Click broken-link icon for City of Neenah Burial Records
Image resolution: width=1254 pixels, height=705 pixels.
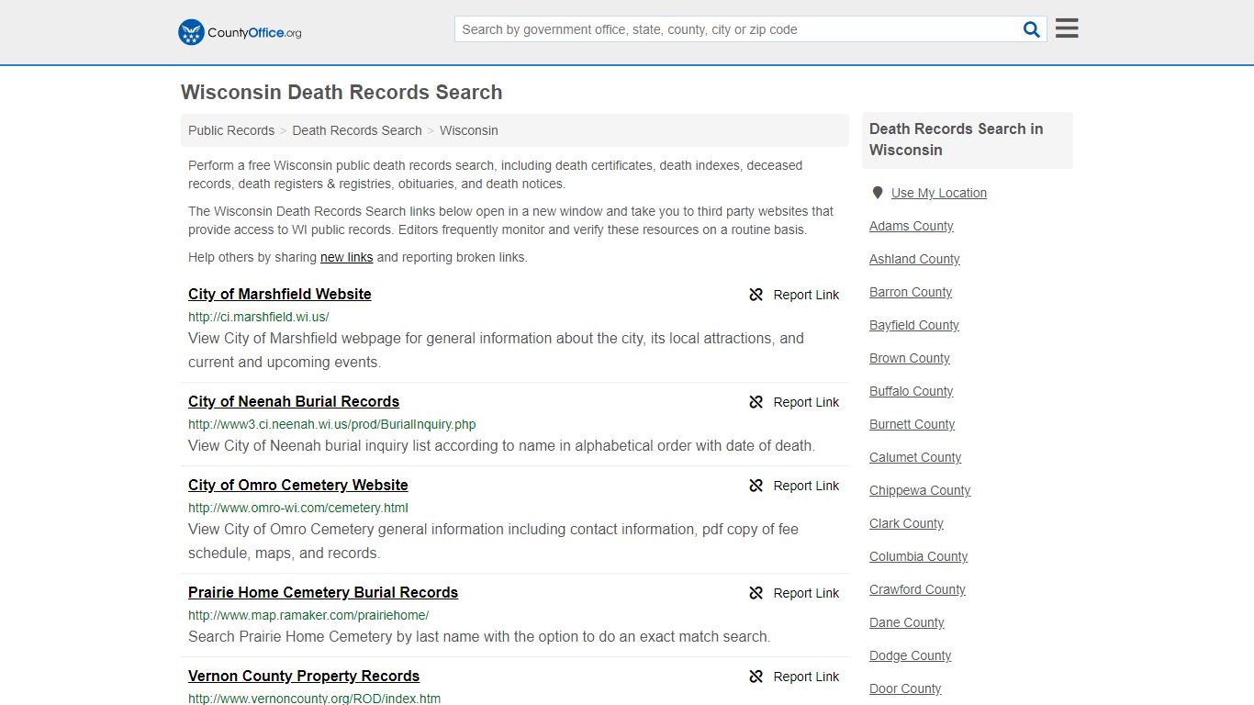coord(756,402)
